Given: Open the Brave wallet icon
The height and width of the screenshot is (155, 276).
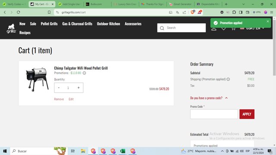Looking at the screenshot, I should [248, 12].
